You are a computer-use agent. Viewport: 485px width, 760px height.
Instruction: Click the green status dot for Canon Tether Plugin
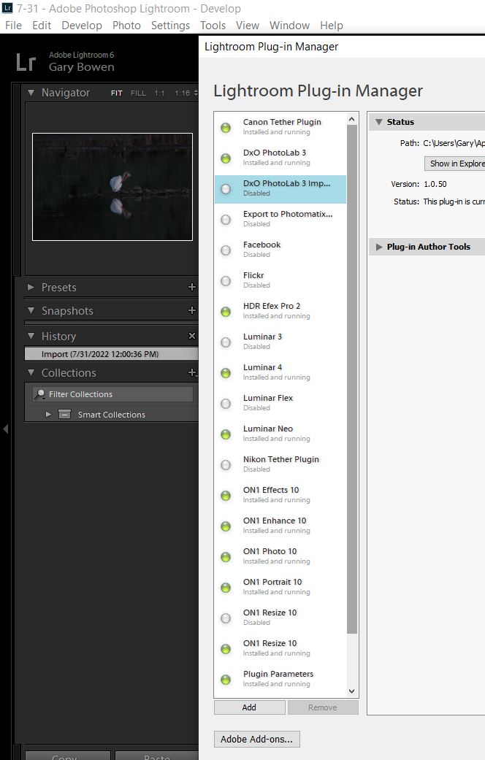click(x=226, y=128)
